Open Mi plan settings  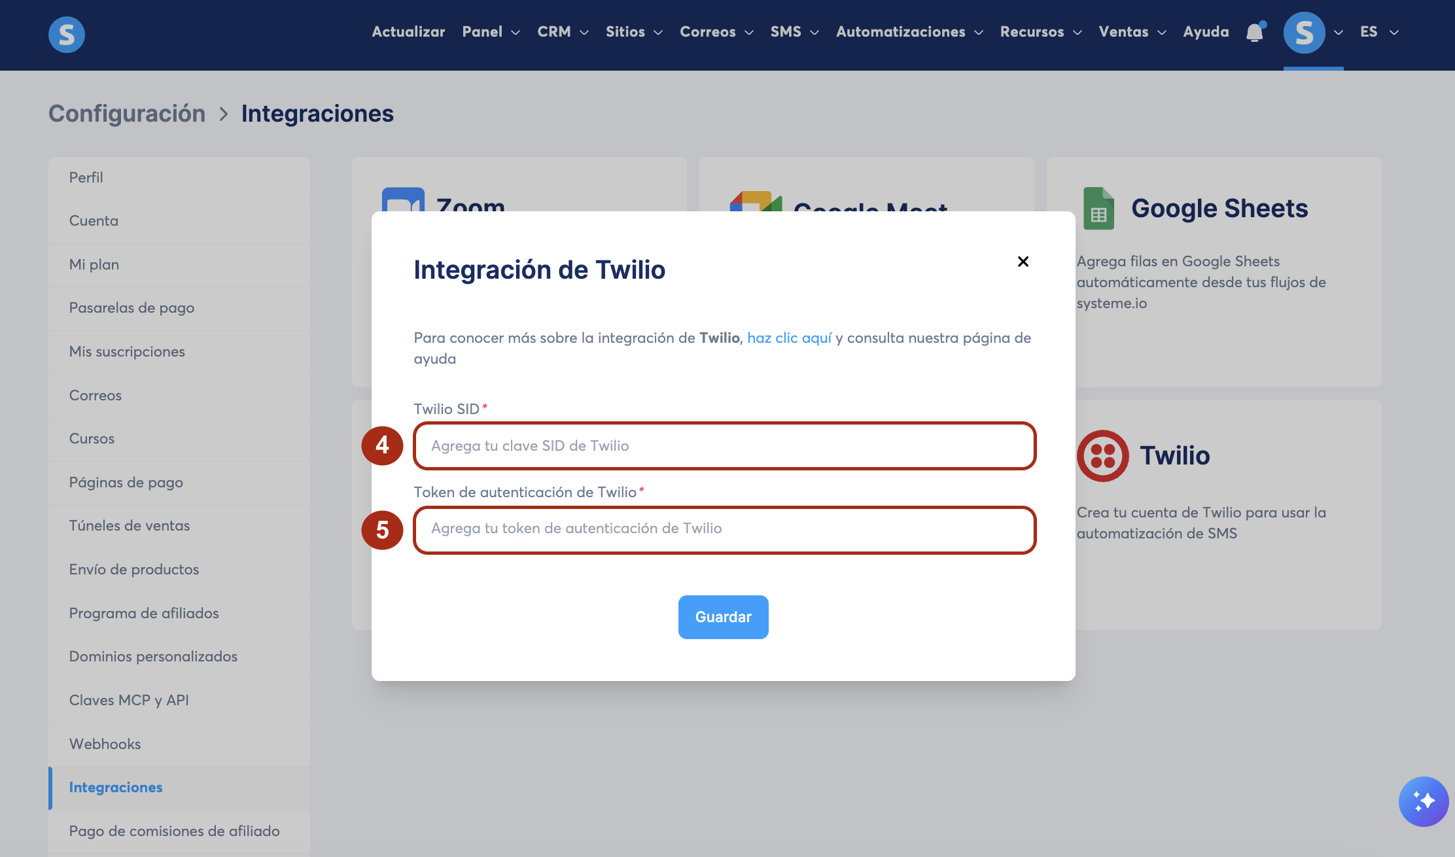point(179,265)
